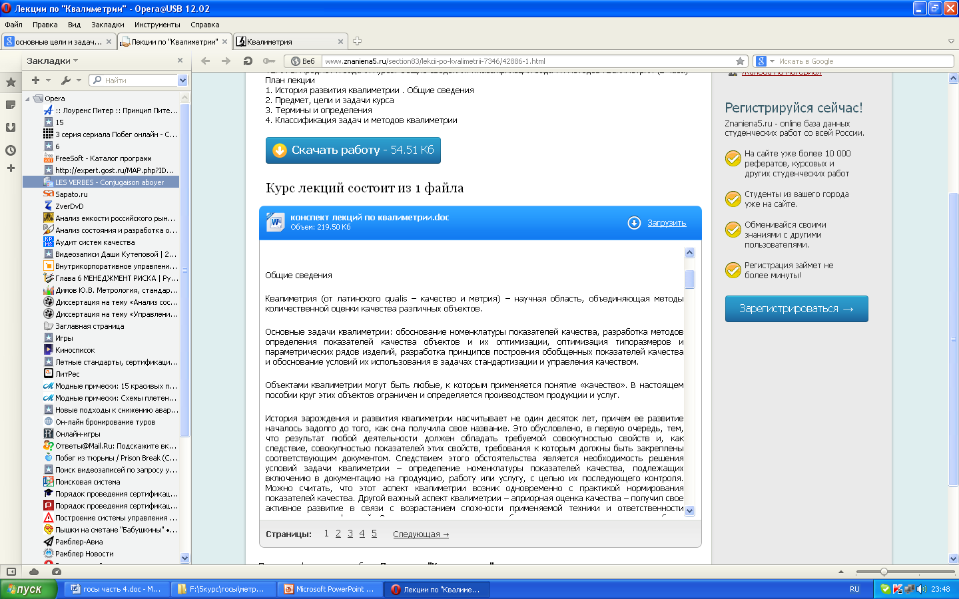This screenshot has height=599, width=959.
Task: Click the document preview scrollbar thumb
Action: coord(689,278)
